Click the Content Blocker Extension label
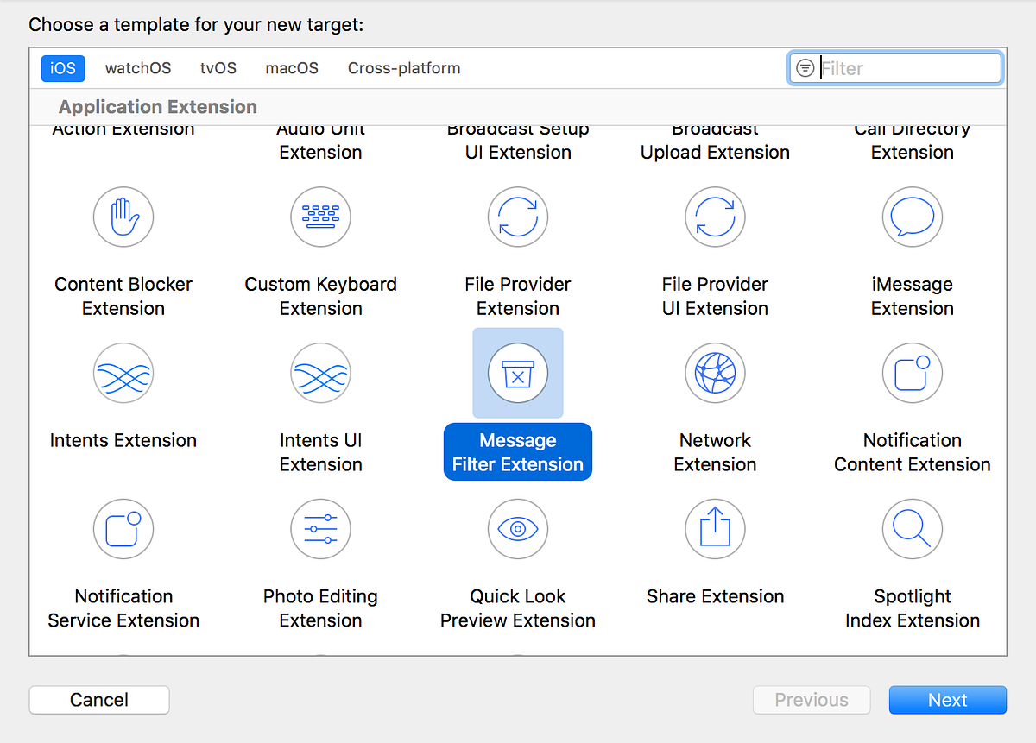The width and height of the screenshot is (1036, 743). [123, 296]
